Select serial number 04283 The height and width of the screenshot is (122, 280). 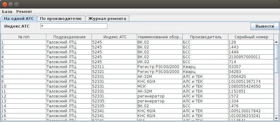click(x=251, y=72)
